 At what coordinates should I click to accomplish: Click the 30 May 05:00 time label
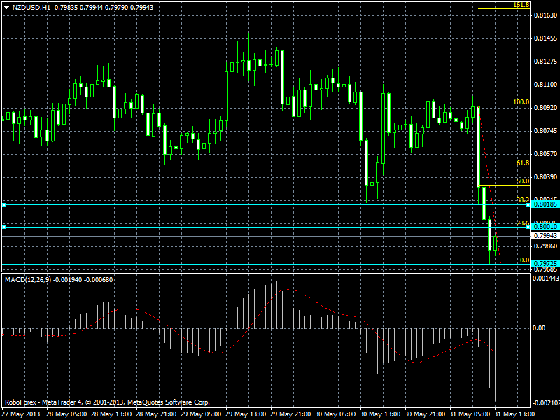(x=336, y=414)
